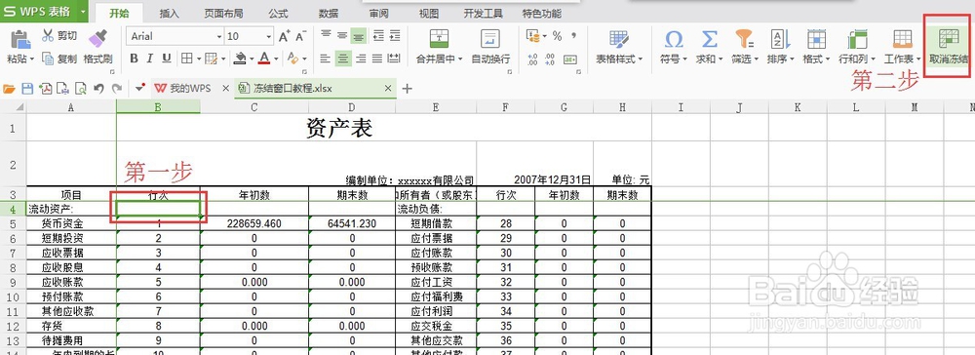975x355 pixels.
Task: Click the Open folder icon in quick toolbar
Action: point(9,89)
